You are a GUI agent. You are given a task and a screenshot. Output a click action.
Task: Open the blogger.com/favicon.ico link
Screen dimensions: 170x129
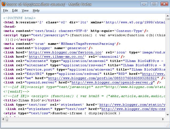(x=65, y=52)
